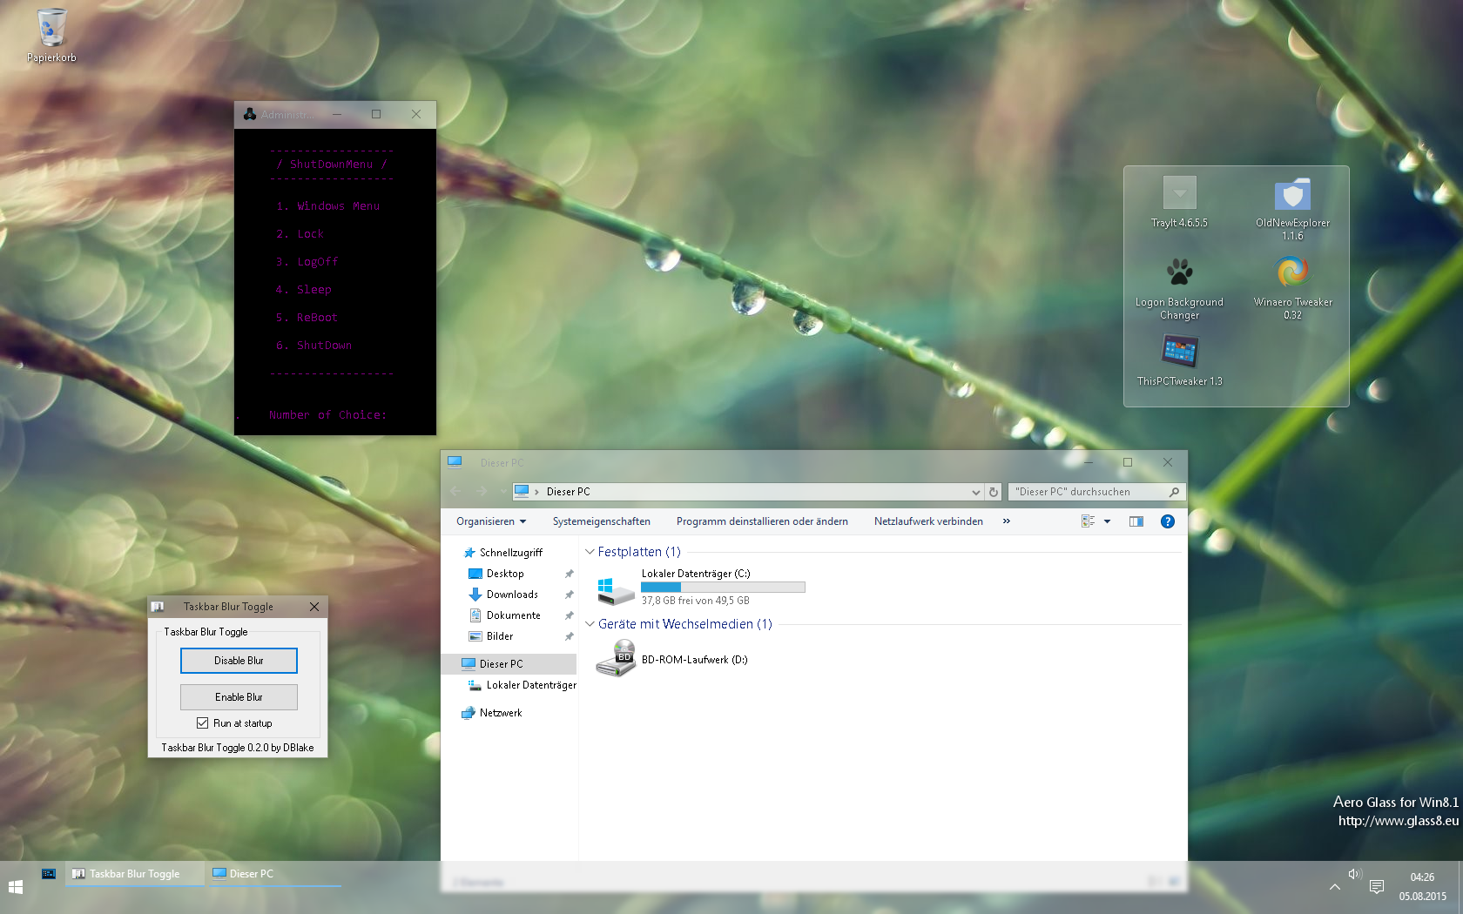Click "6. ShutDown" console line

(313, 346)
